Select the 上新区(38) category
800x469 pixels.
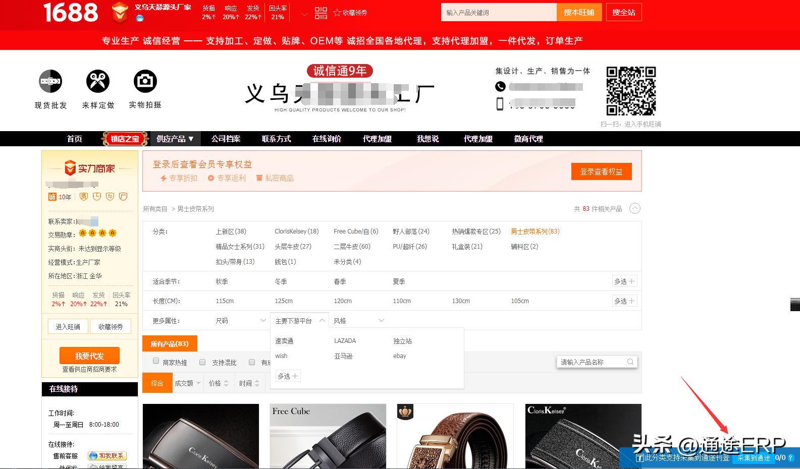point(231,231)
